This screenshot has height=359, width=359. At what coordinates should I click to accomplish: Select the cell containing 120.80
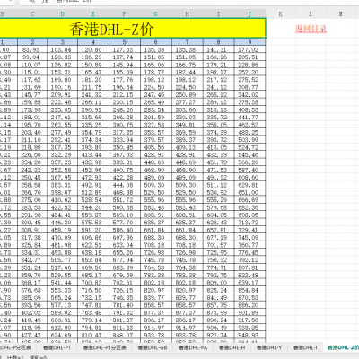click(93, 49)
